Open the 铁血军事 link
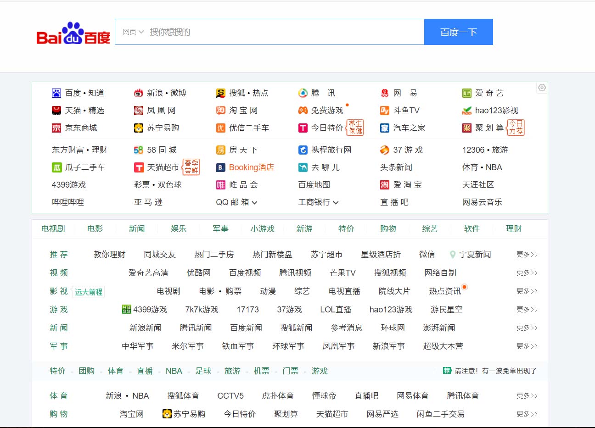Image resolution: width=595 pixels, height=428 pixels. pyautogui.click(x=238, y=346)
